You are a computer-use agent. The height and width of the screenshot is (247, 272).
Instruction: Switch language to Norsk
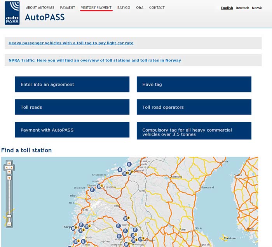point(257,8)
